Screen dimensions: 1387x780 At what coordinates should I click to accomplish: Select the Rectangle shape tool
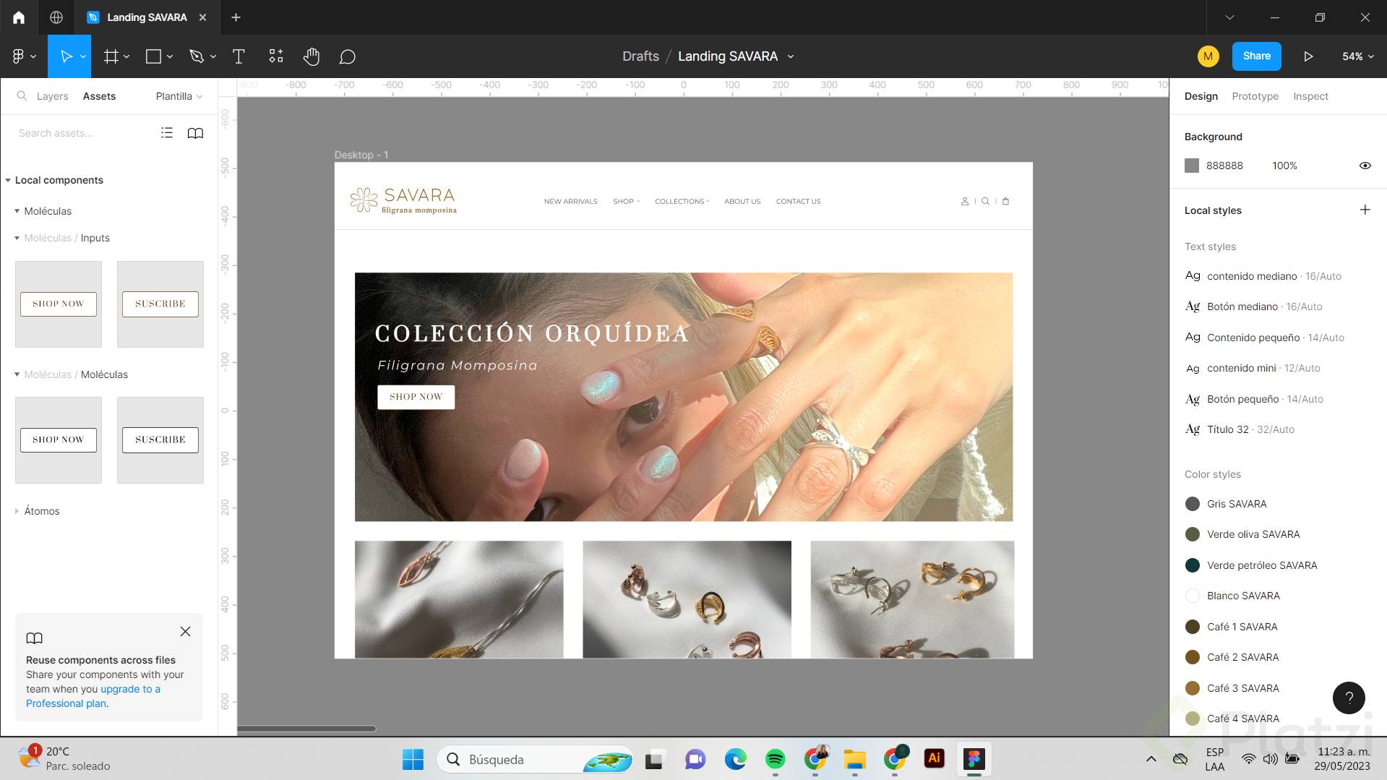153,56
